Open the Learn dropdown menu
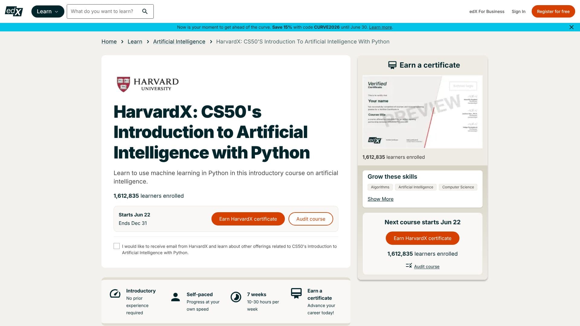This screenshot has height=326, width=580. point(48,11)
